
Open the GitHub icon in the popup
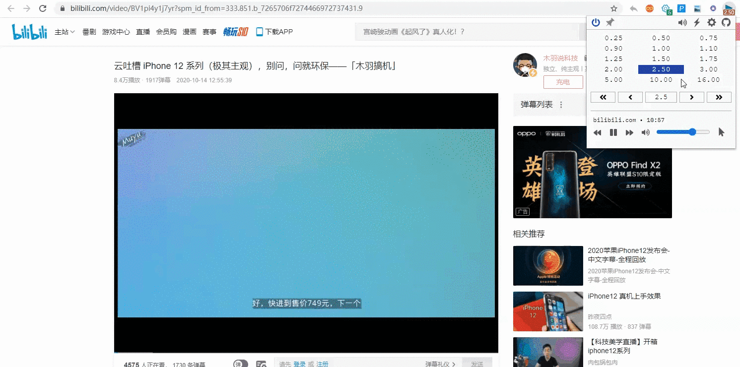(x=726, y=22)
